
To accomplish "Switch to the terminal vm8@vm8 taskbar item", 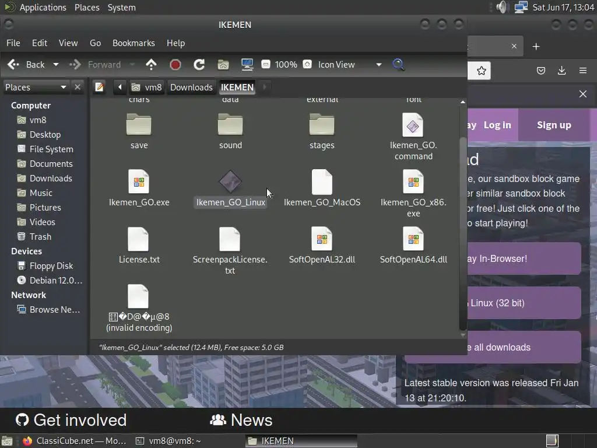I will pyautogui.click(x=168, y=441).
